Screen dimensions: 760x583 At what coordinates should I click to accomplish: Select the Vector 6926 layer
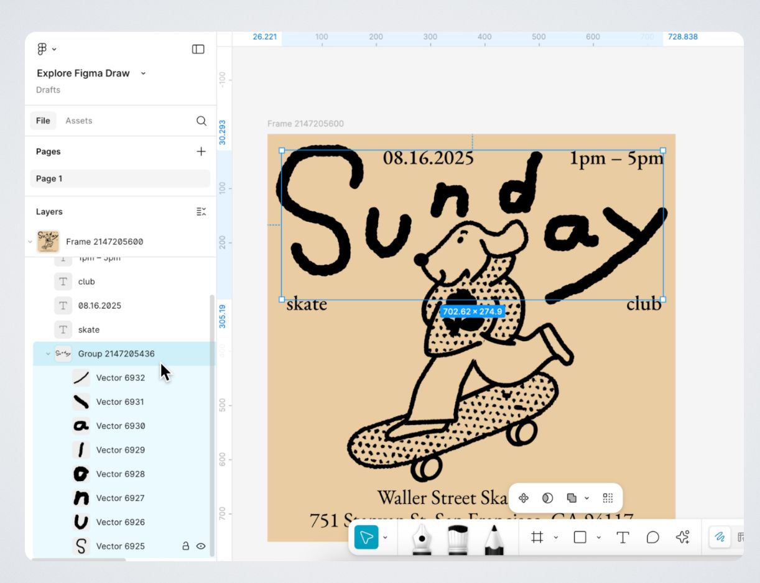[x=122, y=522]
